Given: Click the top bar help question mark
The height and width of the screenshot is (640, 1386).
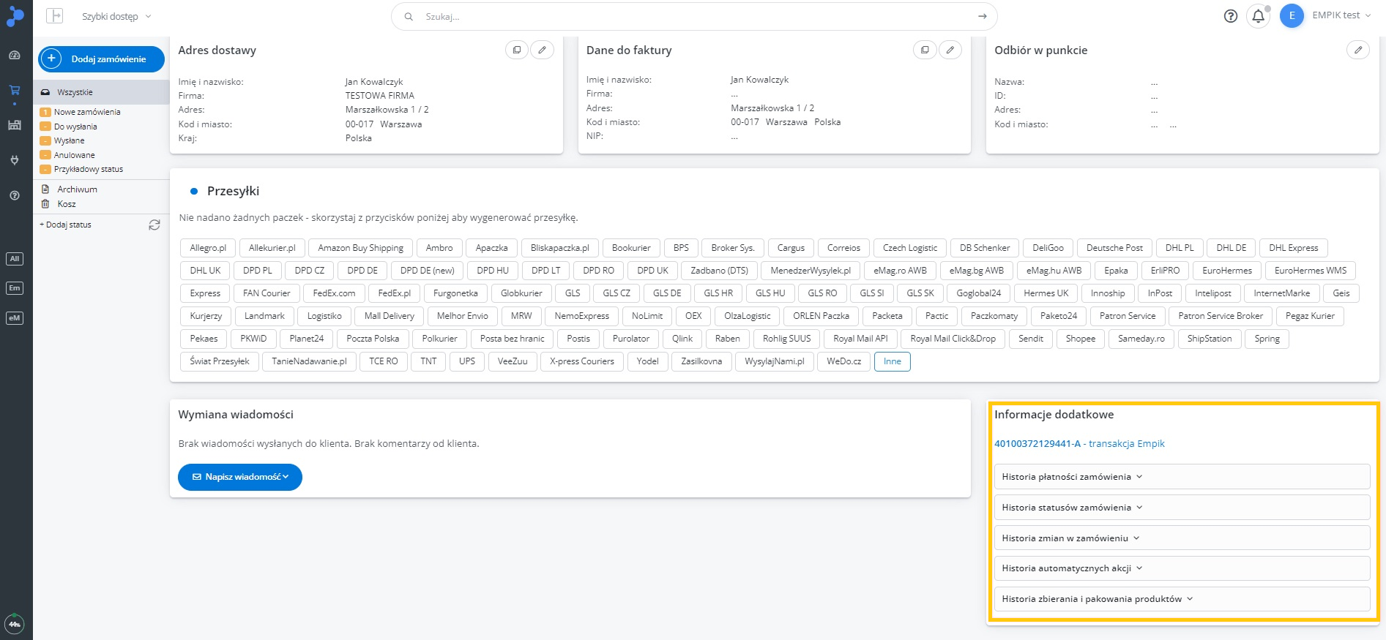Looking at the screenshot, I should coord(1231,16).
